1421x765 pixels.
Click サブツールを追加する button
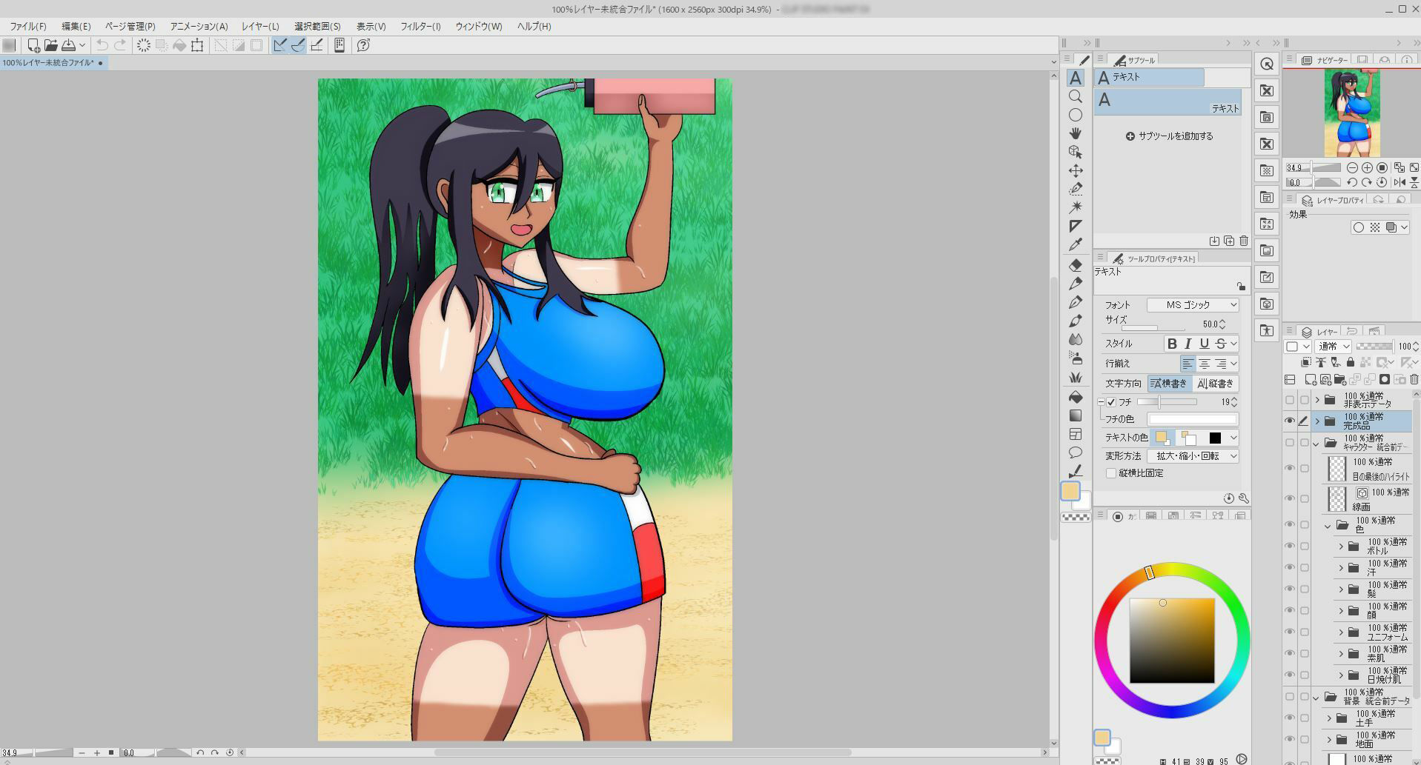point(1170,136)
